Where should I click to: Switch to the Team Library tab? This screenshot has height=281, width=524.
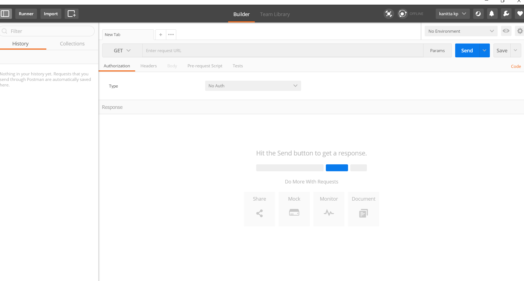click(x=275, y=14)
